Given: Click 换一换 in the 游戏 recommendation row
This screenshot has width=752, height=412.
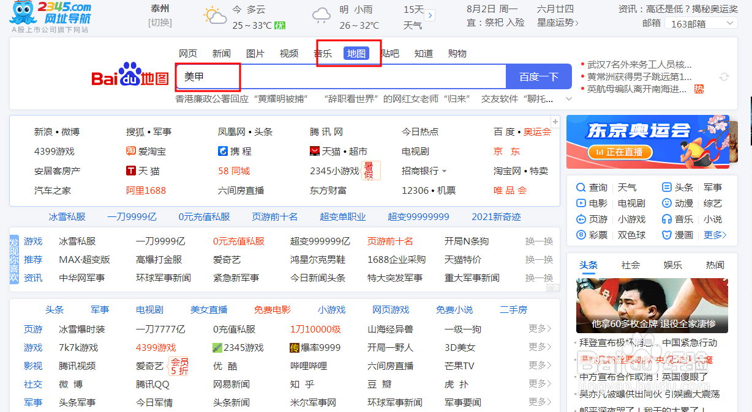Looking at the screenshot, I should [539, 241].
